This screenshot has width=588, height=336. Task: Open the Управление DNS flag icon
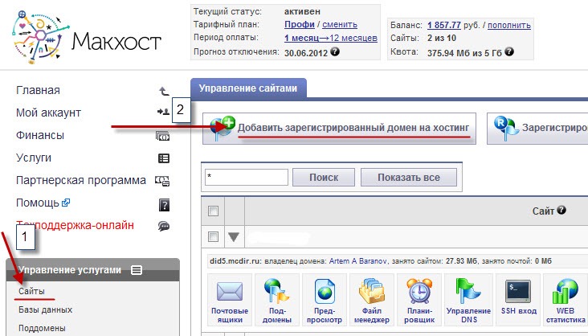[x=468, y=290]
